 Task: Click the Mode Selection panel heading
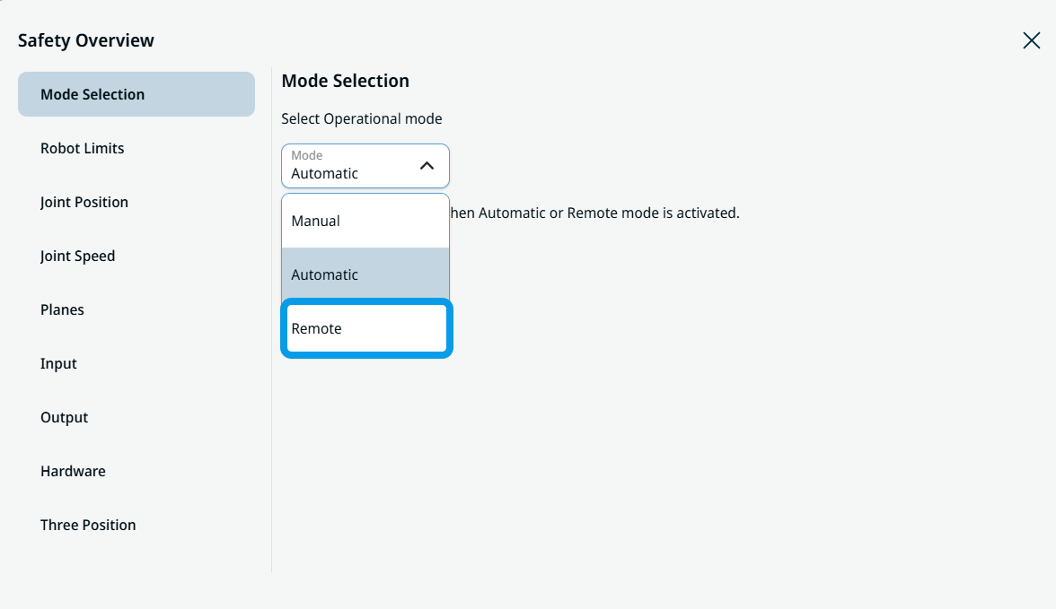tap(346, 81)
